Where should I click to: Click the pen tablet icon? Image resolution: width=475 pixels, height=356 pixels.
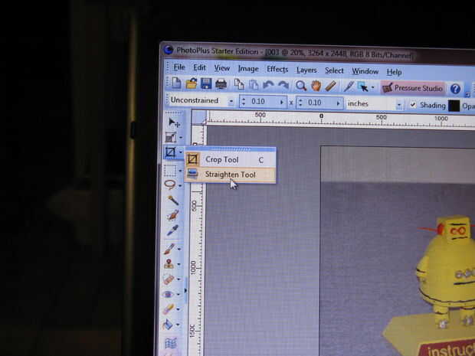click(349, 87)
